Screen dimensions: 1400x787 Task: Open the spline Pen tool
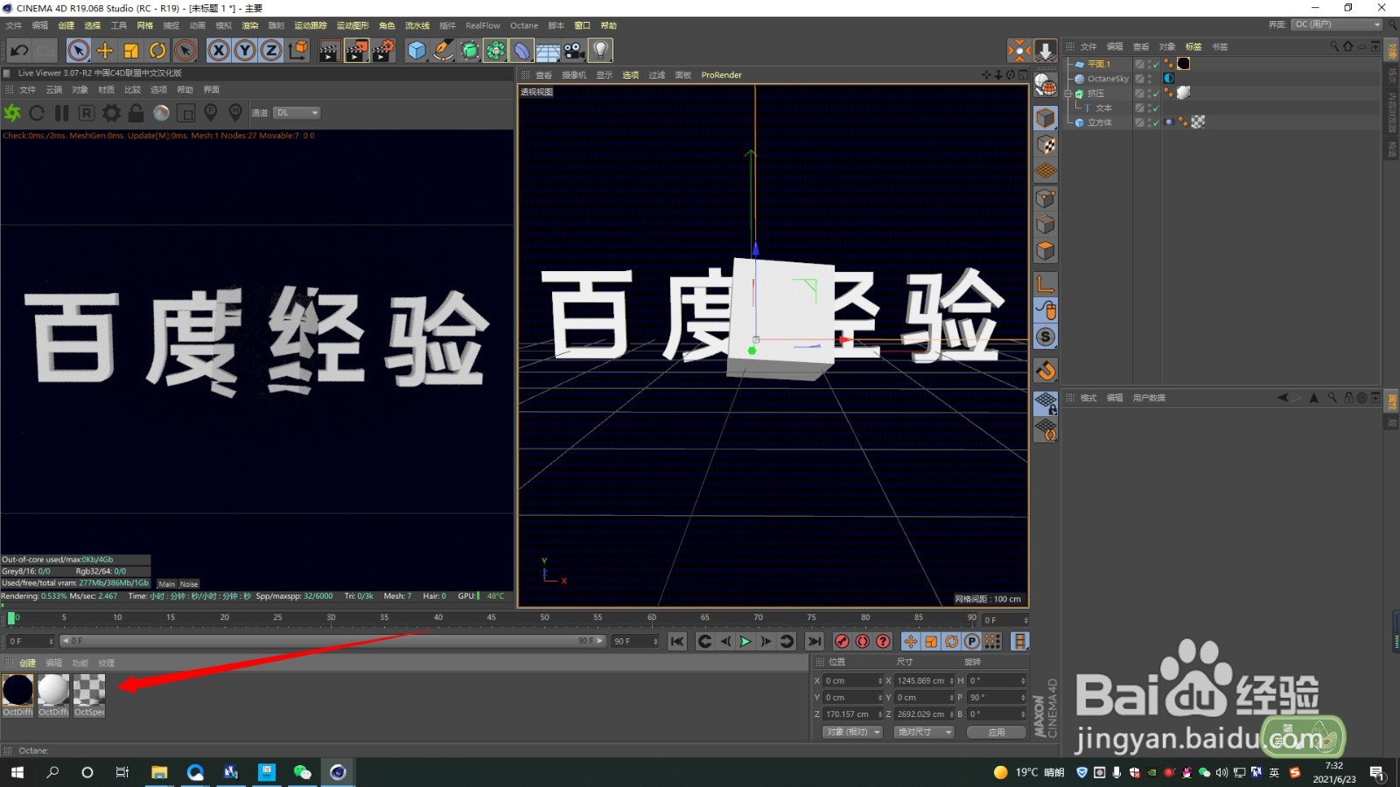point(443,51)
